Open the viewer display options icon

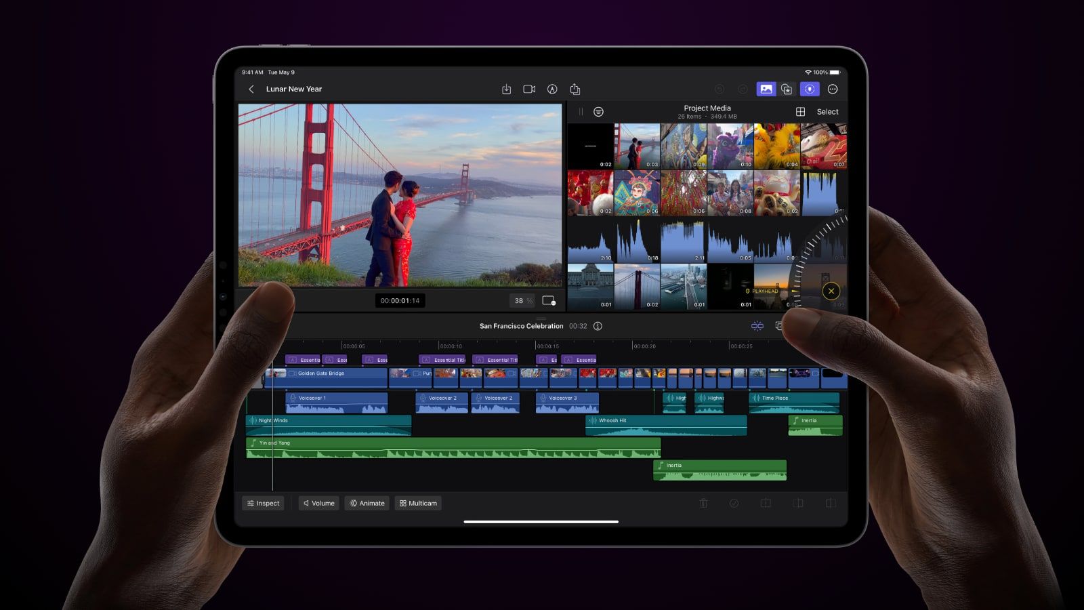coord(549,301)
